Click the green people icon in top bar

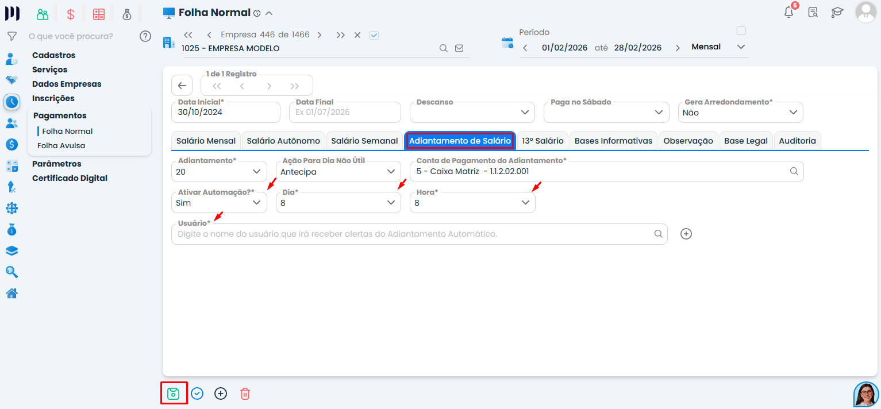[x=43, y=14]
